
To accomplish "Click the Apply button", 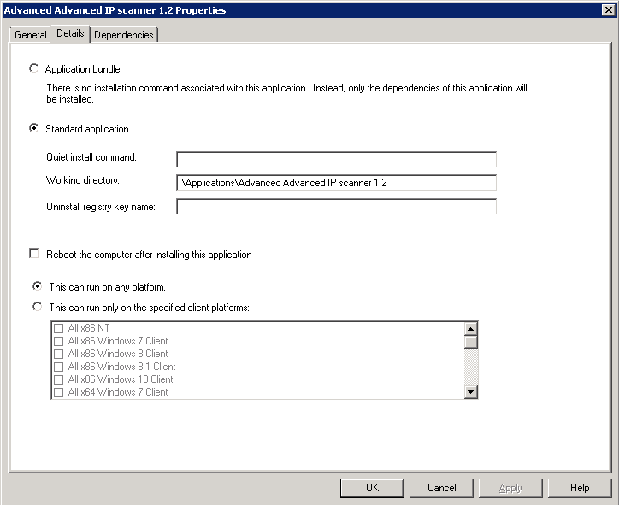I will [510, 488].
